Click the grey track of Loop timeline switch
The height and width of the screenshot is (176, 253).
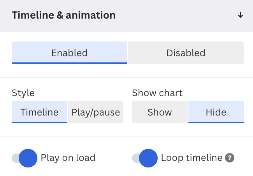pos(135,158)
